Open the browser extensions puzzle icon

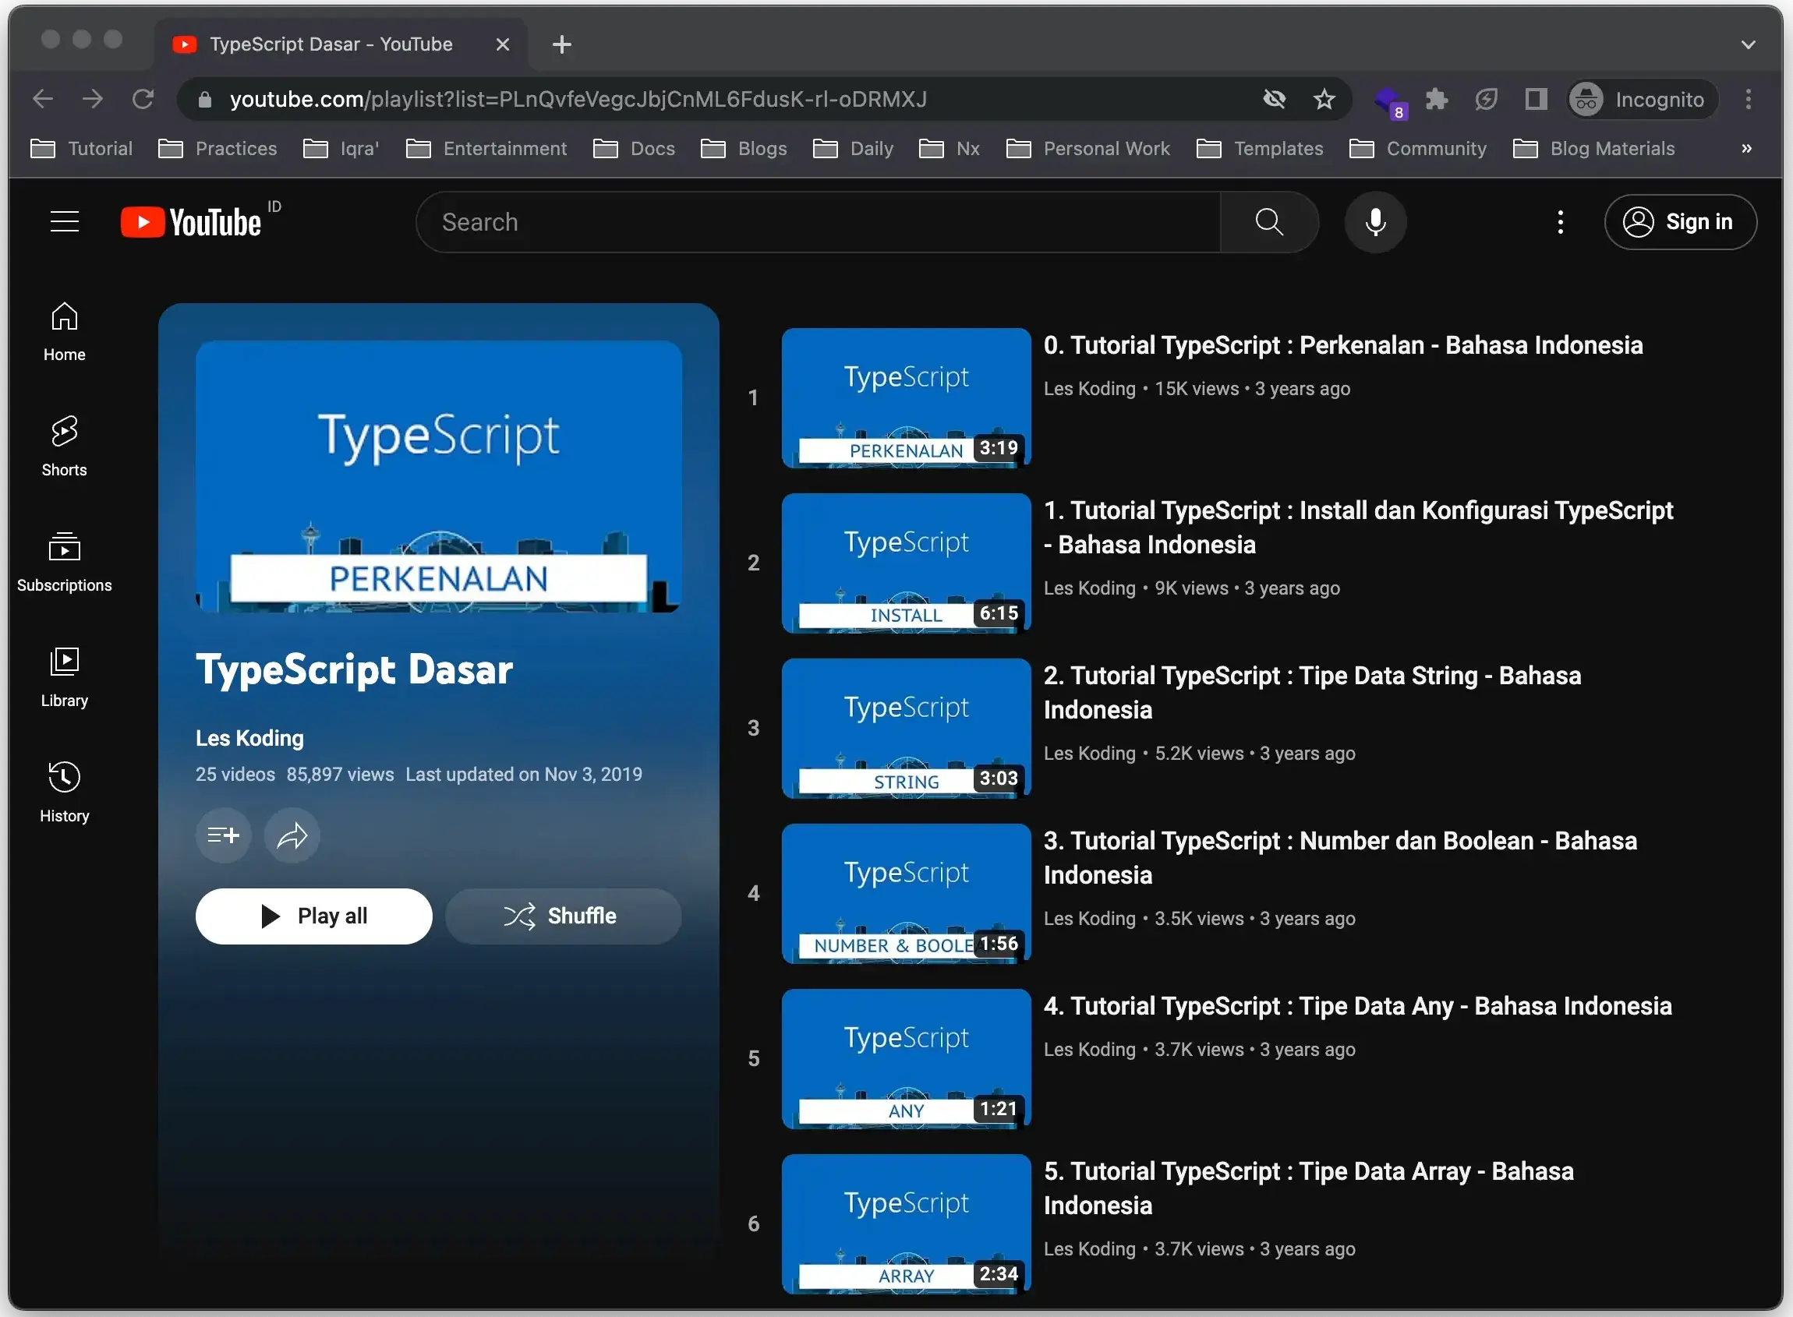click(1438, 99)
